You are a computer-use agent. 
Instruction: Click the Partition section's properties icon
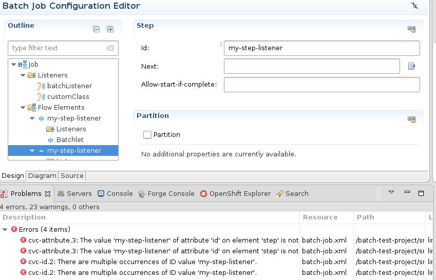(x=411, y=119)
